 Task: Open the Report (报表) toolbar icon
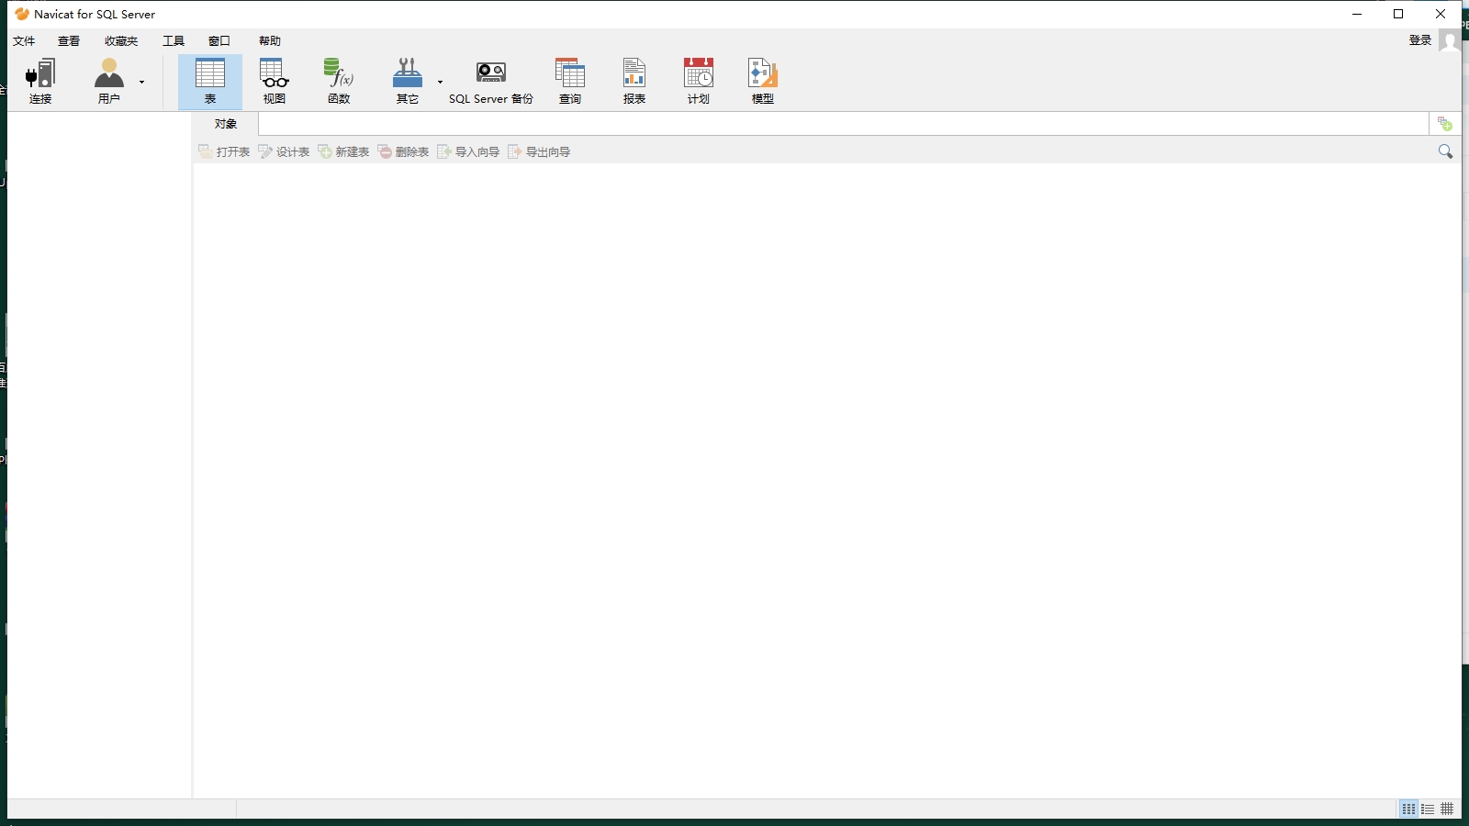point(634,81)
